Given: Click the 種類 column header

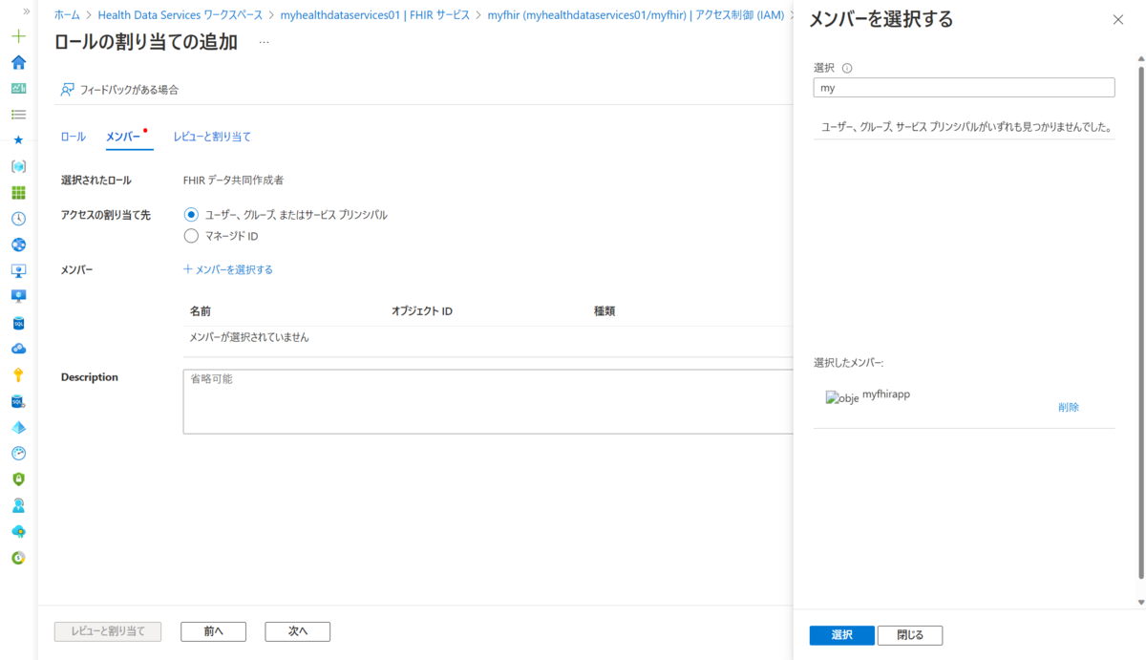Looking at the screenshot, I should point(605,311).
